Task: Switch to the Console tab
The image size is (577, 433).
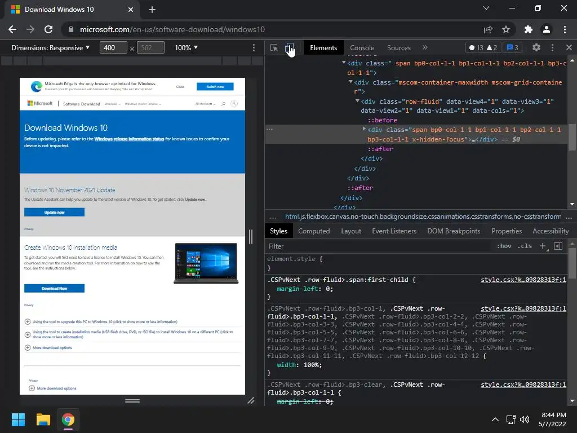Action: pos(362,48)
